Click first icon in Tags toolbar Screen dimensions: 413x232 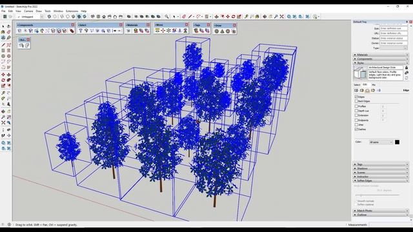[196, 31]
